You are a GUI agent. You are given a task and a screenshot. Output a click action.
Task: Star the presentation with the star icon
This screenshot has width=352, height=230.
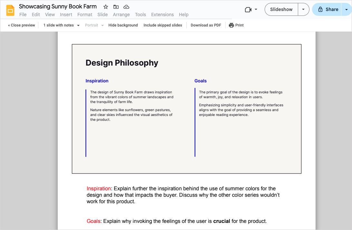[x=105, y=7]
